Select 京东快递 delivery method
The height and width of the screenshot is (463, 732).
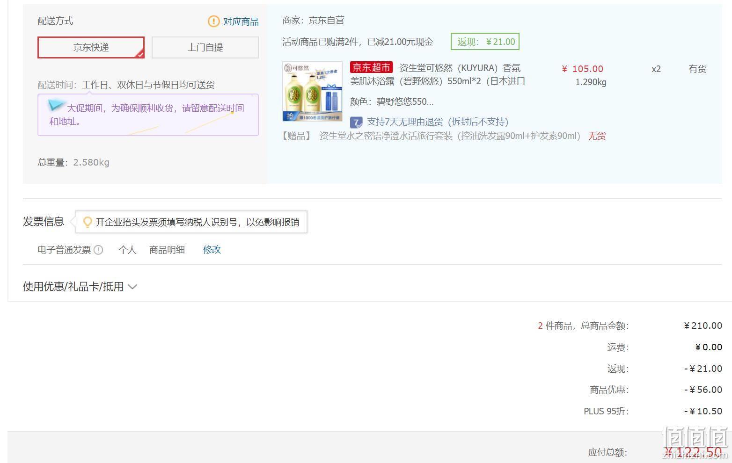coord(91,47)
